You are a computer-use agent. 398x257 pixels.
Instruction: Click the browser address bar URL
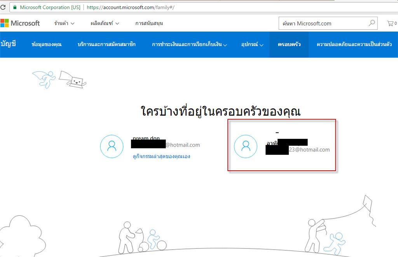tap(131, 7)
